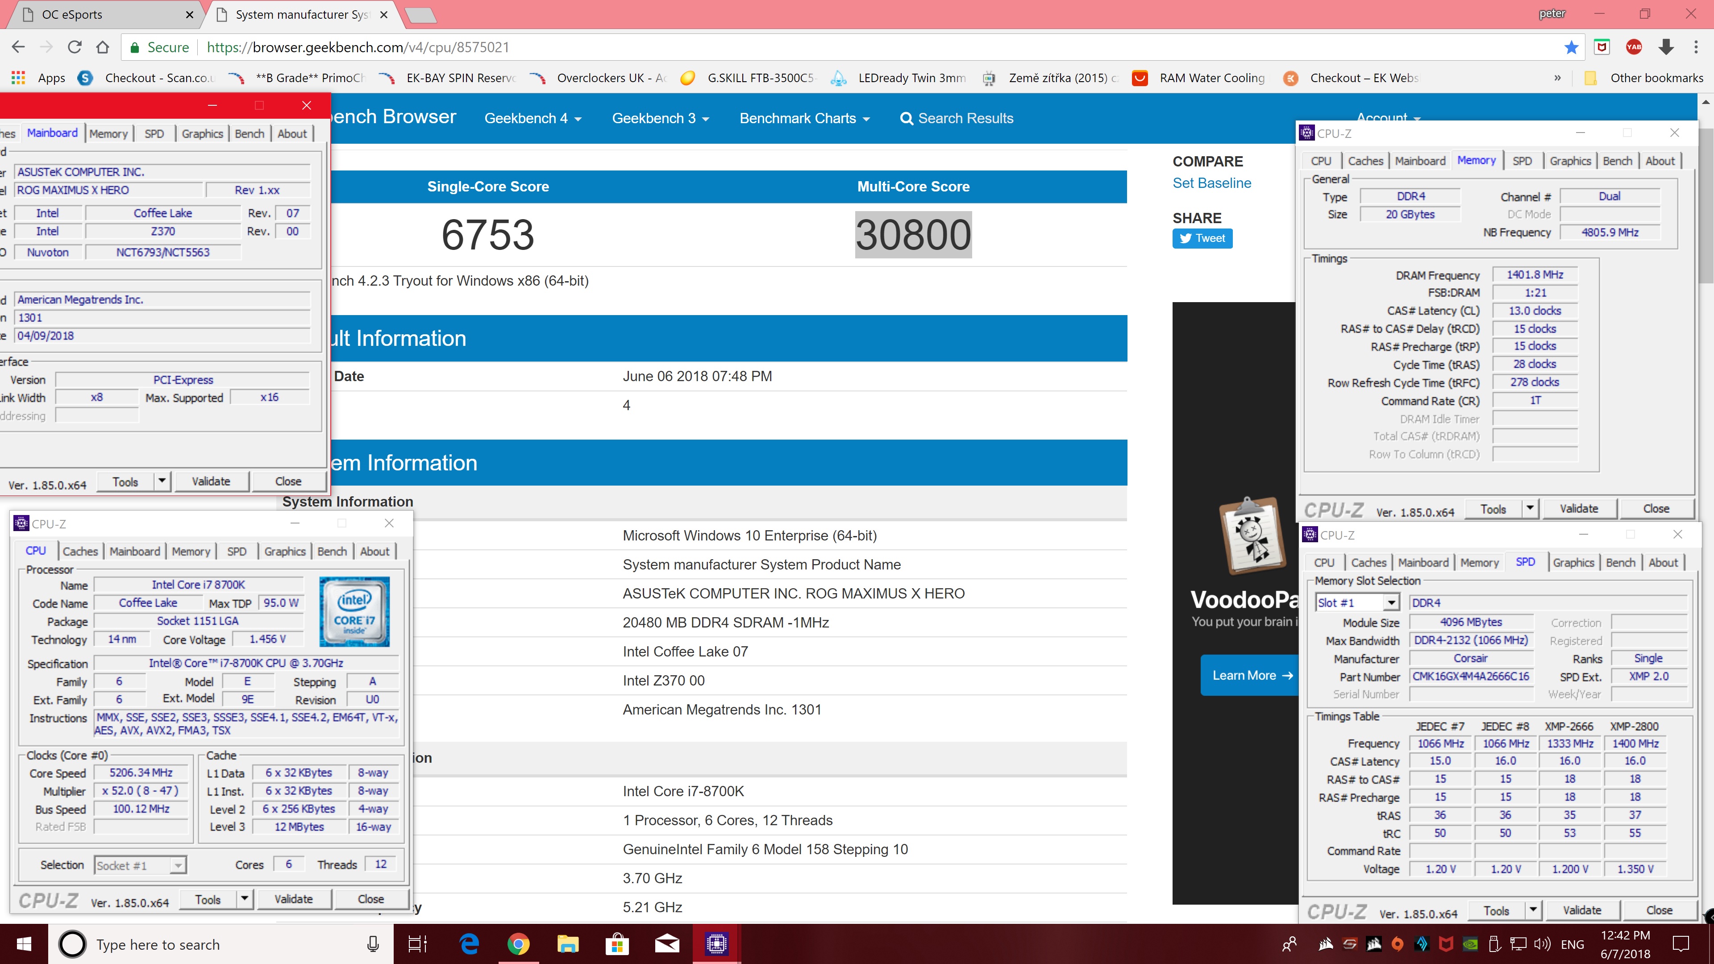Viewport: 1714px width, 964px height.
Task: Open Tools dropdown arrow in CPU-Z CPU window
Action: click(244, 899)
